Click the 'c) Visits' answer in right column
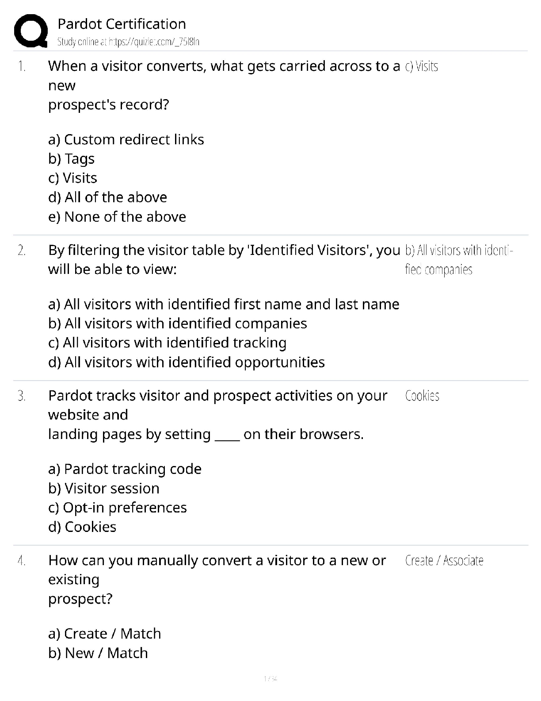This screenshot has width=541, height=701. tap(421, 66)
